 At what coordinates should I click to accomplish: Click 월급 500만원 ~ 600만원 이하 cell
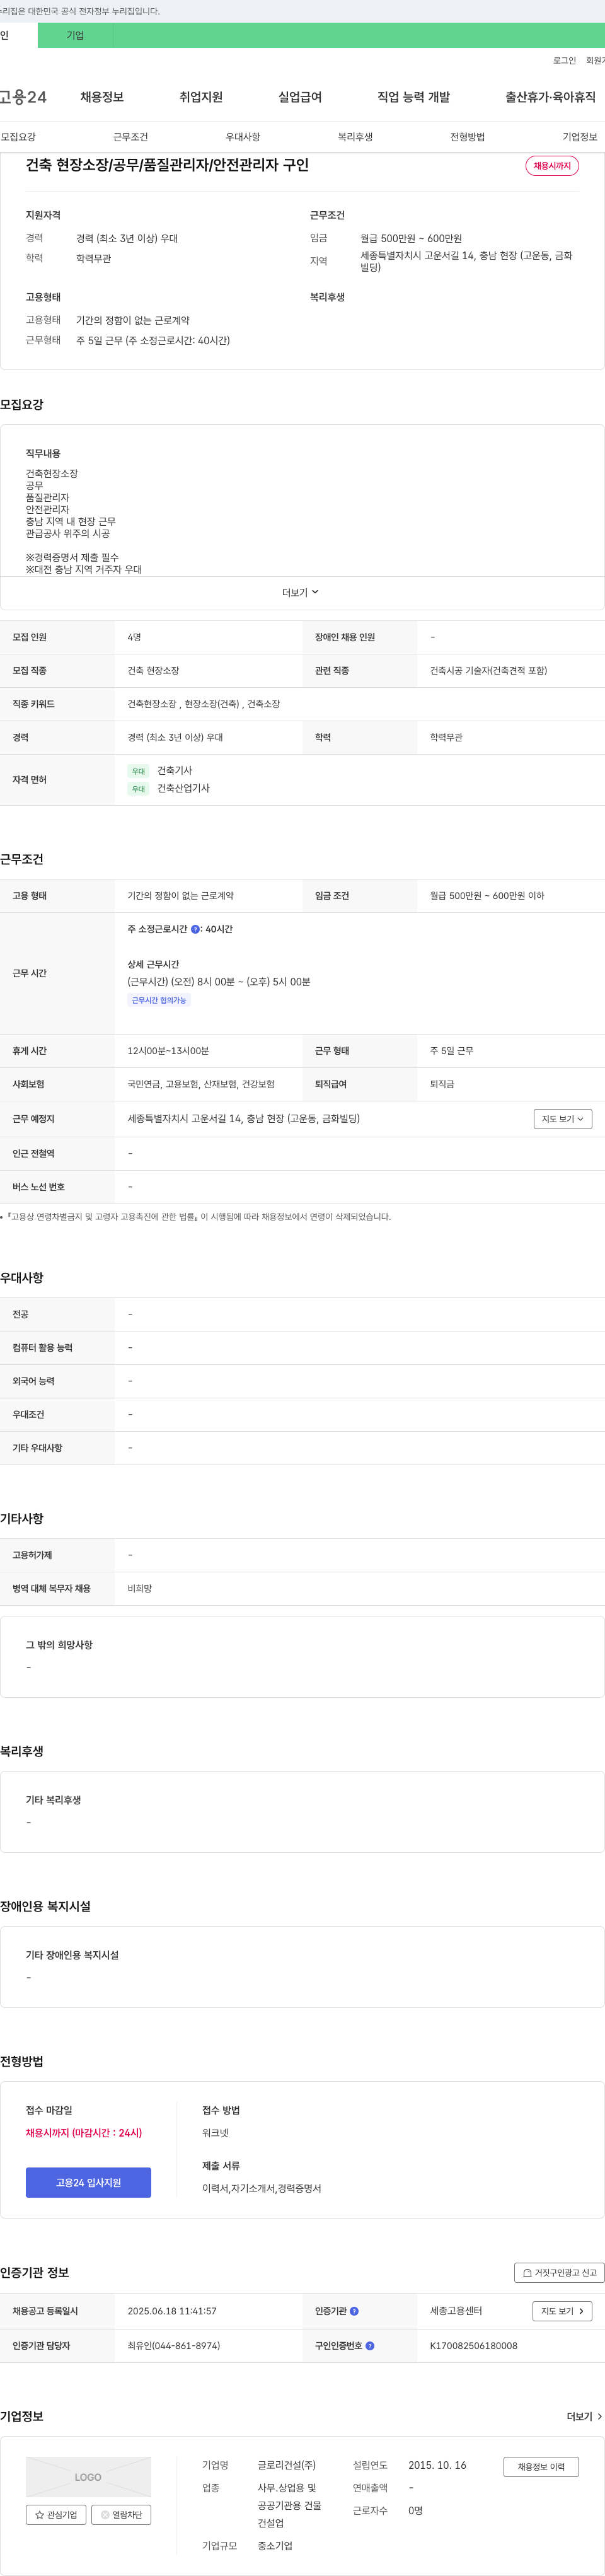(x=487, y=896)
